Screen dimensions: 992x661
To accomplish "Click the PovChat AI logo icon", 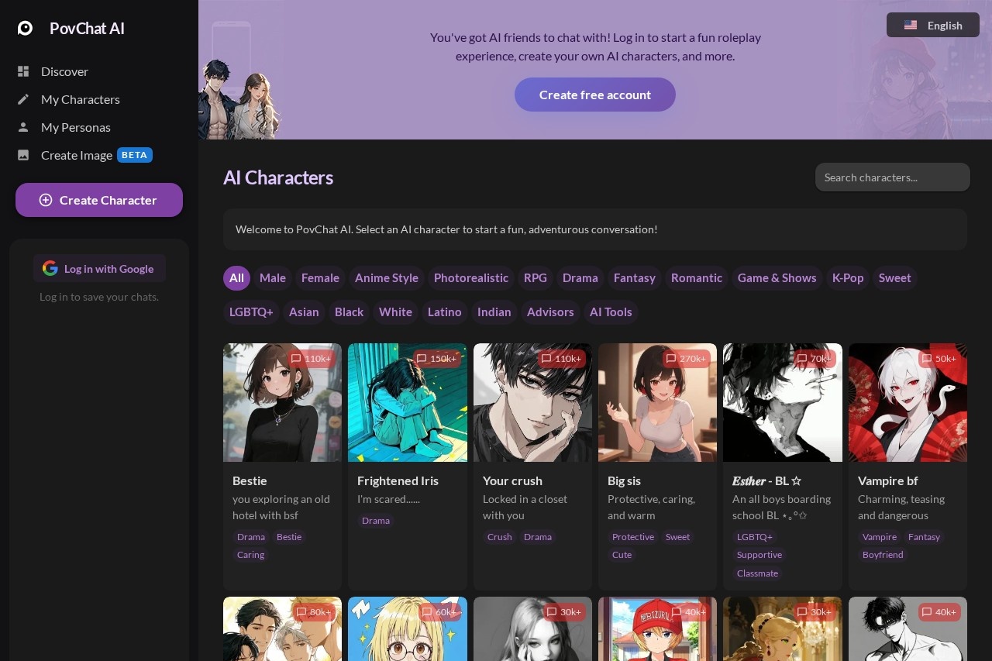I will pos(26,28).
